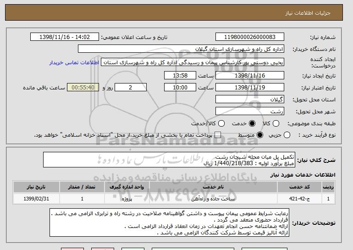Click the general description text box

point(169,160)
